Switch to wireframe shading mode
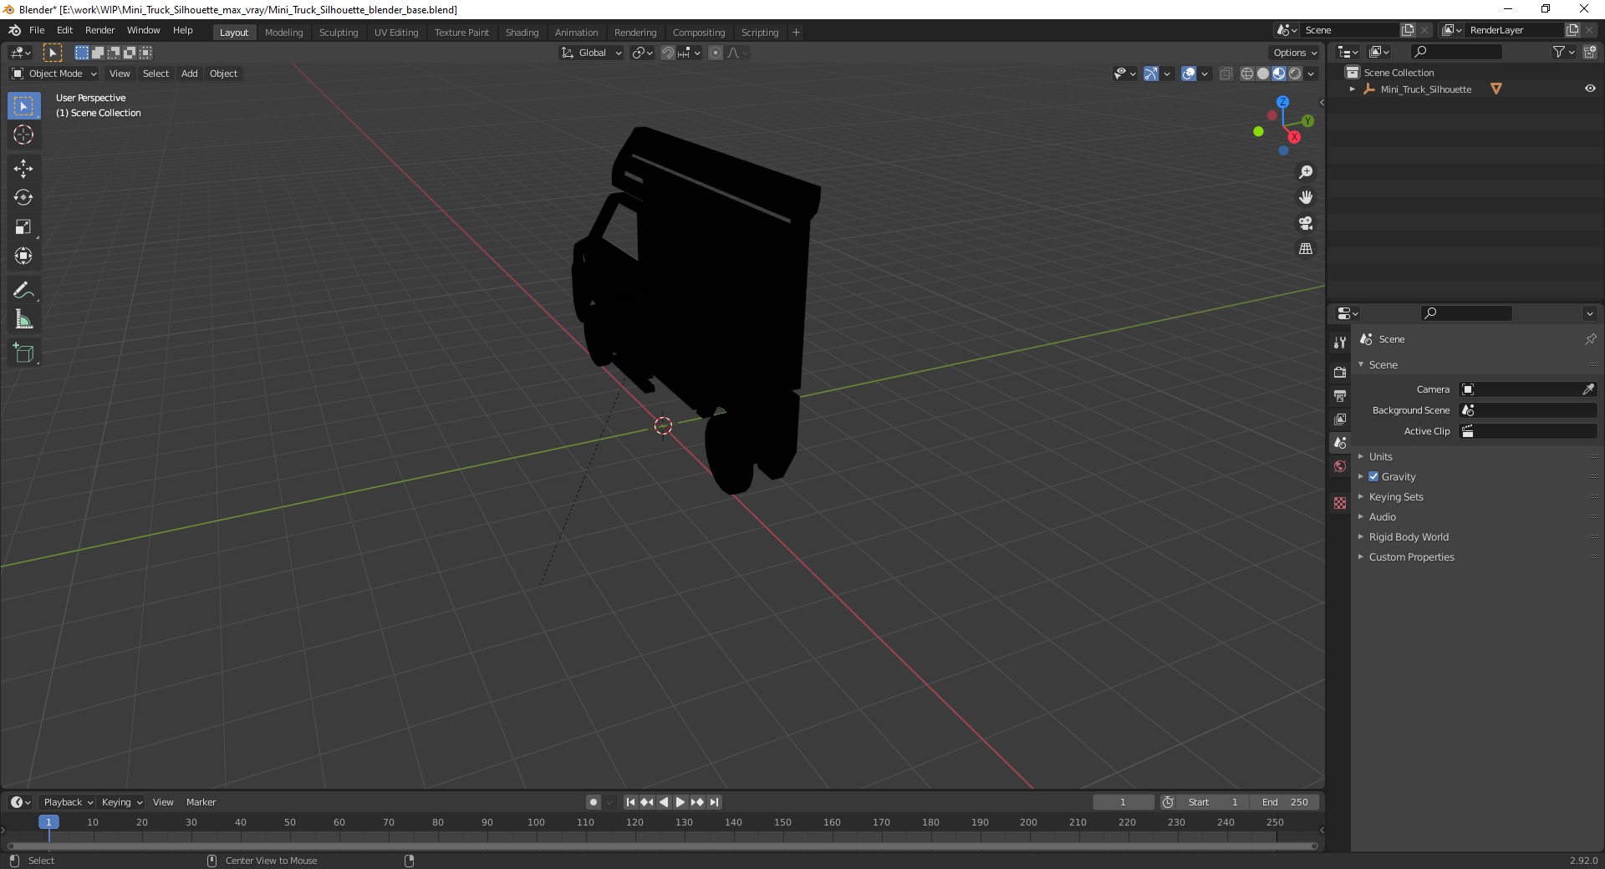The width and height of the screenshot is (1605, 869). coord(1247,74)
